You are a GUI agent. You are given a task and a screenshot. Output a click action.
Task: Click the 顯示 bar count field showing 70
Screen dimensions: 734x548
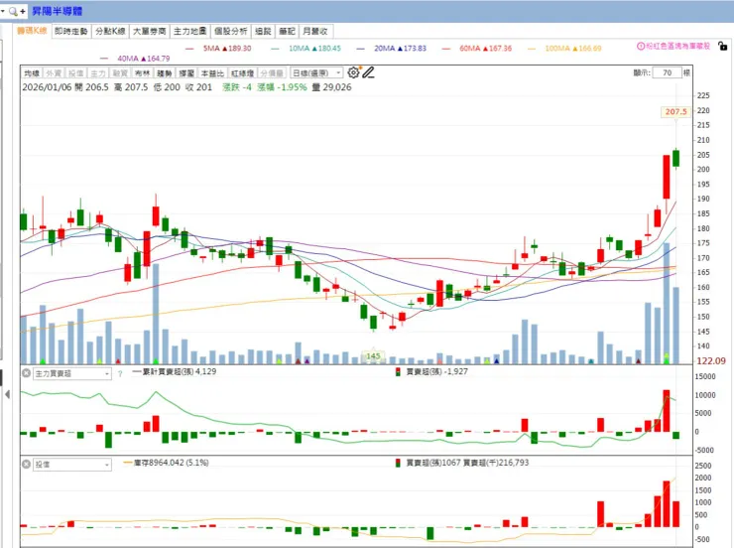[668, 72]
